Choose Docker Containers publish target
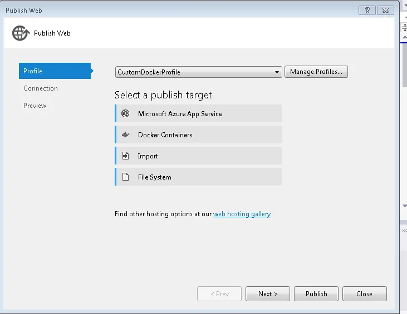Viewport: 407px width, 314px height. coord(198,134)
